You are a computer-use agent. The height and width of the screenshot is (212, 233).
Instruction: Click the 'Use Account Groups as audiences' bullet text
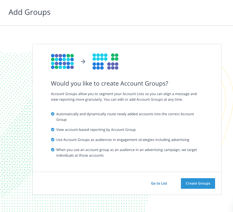123,140
